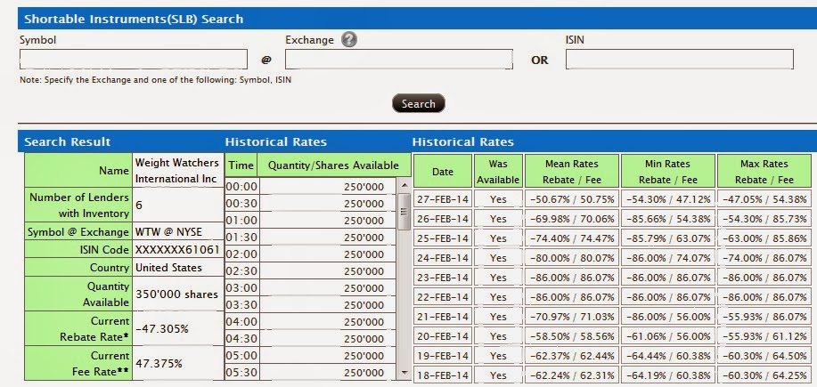Click the 22-FEB-14 date cell
The width and height of the screenshot is (817, 387).
pyautogui.click(x=443, y=297)
